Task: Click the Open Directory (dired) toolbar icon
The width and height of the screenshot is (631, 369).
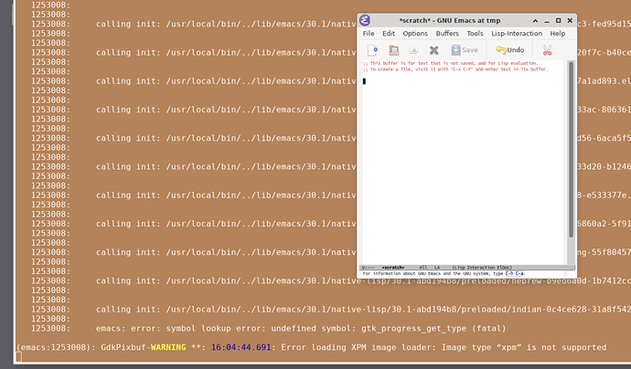Action: (413, 50)
